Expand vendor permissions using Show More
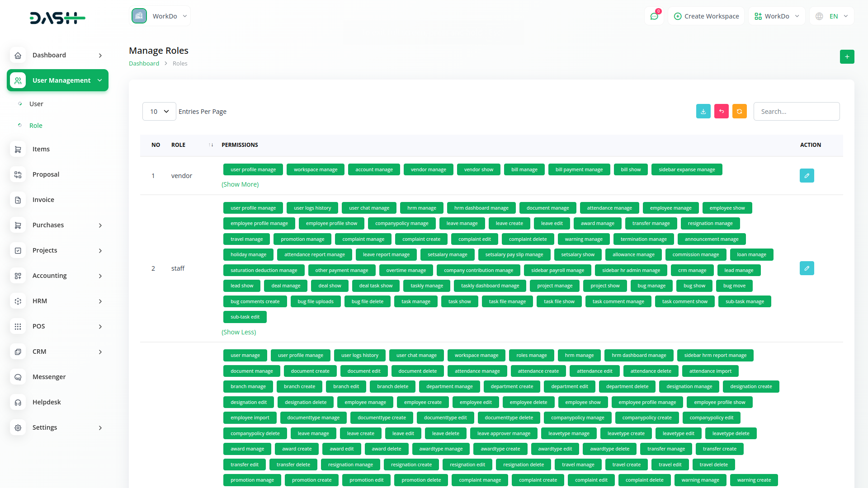 tap(240, 184)
